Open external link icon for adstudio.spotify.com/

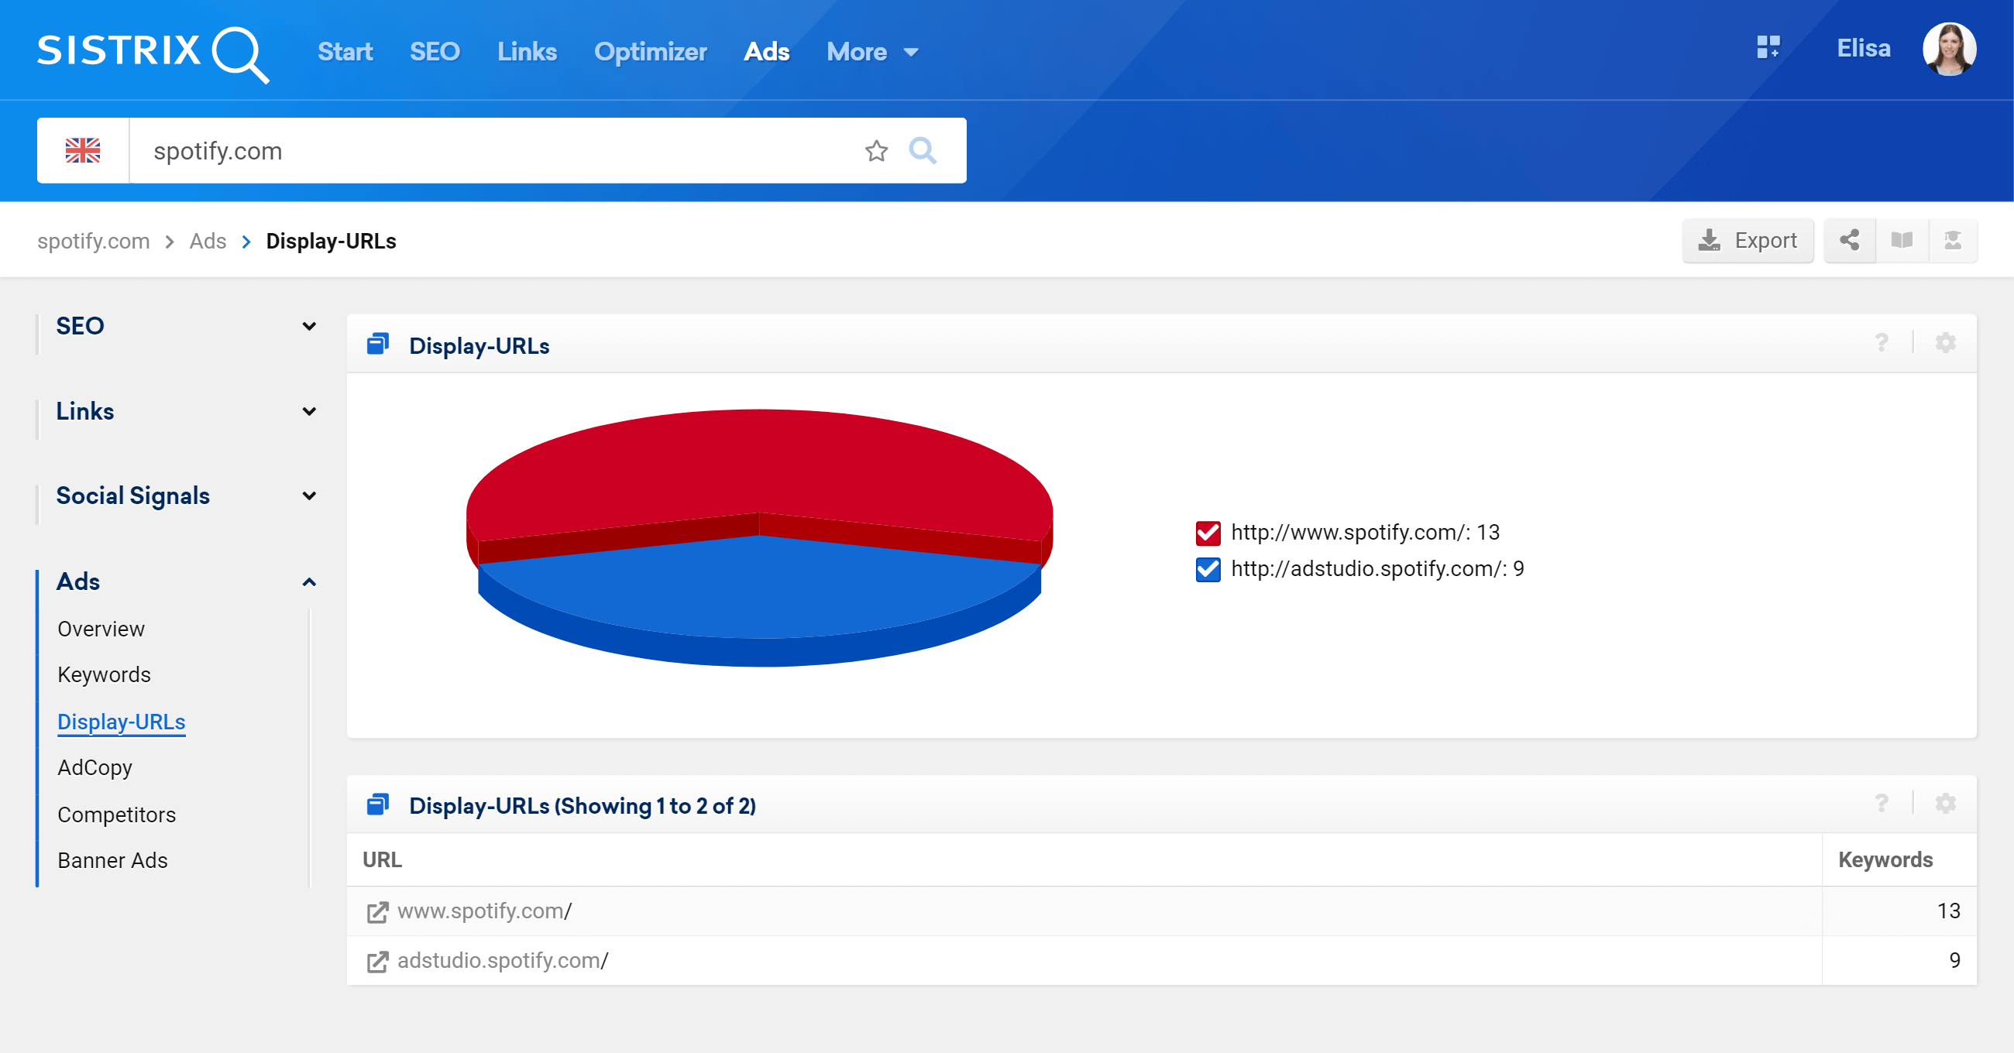pos(378,961)
